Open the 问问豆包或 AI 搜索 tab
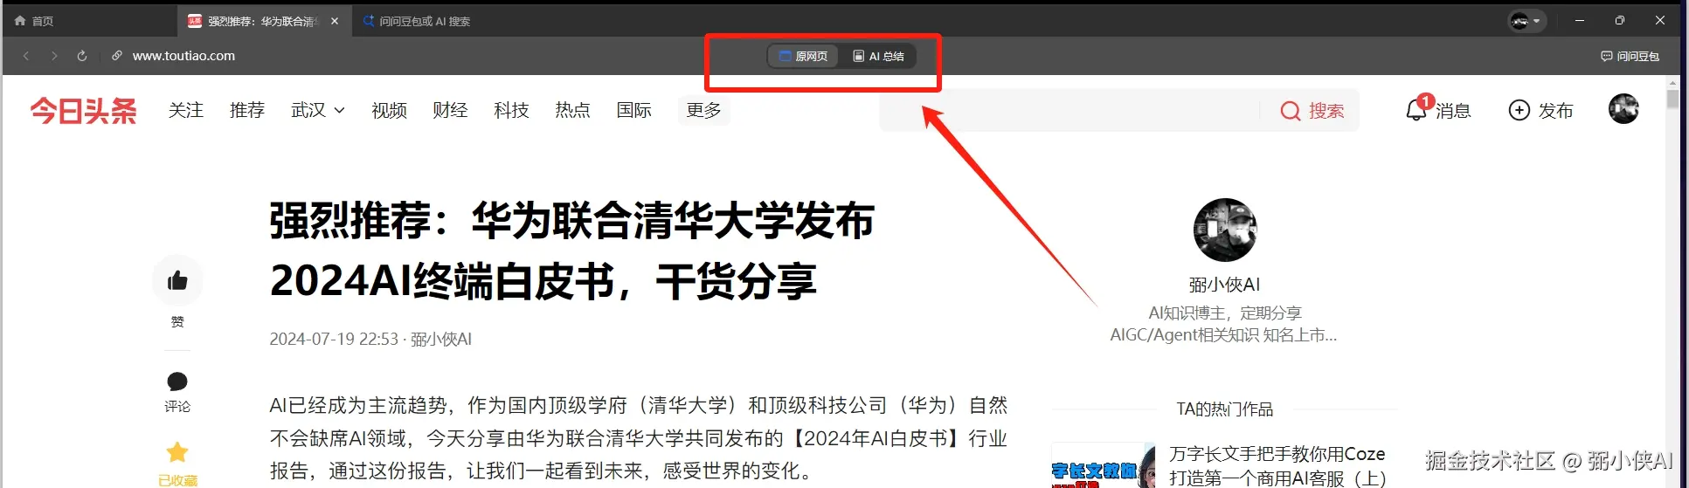The height and width of the screenshot is (488, 1689). [x=417, y=21]
